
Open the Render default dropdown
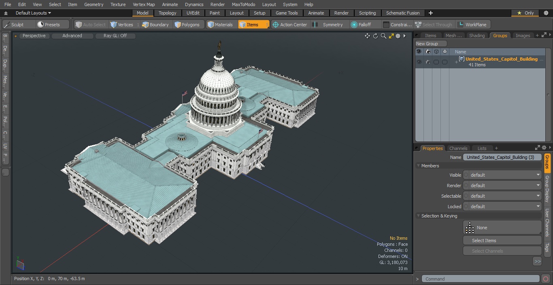pos(502,186)
